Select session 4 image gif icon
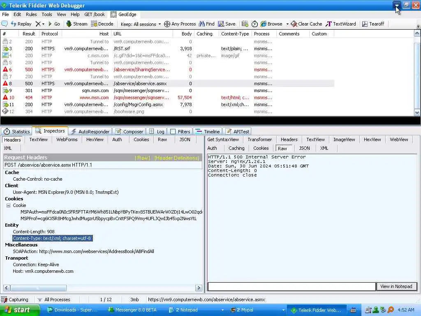This screenshot has width=421, height=316. 5,56
